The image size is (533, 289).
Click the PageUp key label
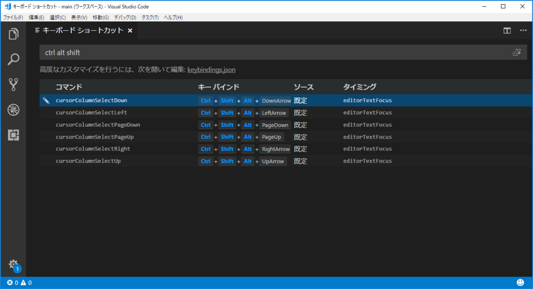(272, 137)
